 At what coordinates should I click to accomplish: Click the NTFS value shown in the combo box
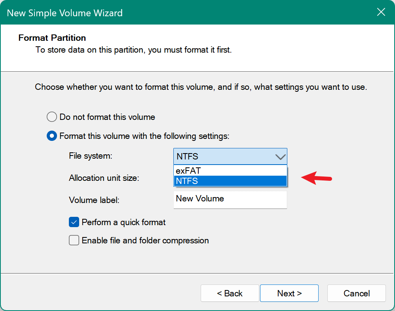click(x=188, y=156)
